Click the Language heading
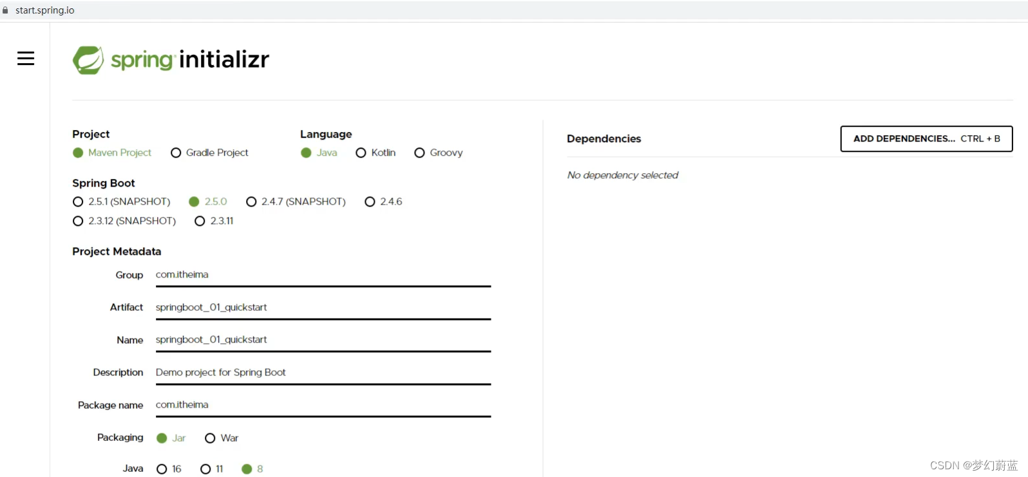Viewport: 1028px width, 477px height. 326,134
